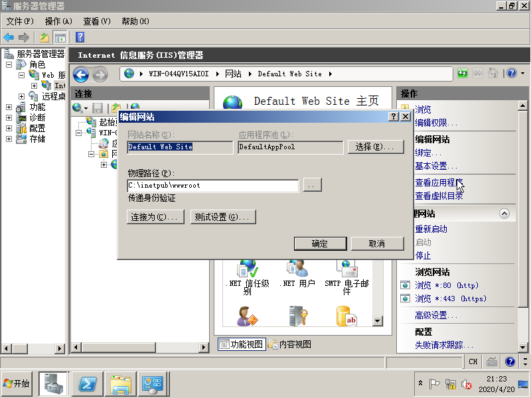This screenshot has width=531, height=398.
Task: Click the Test Settings button
Action: (x=223, y=217)
